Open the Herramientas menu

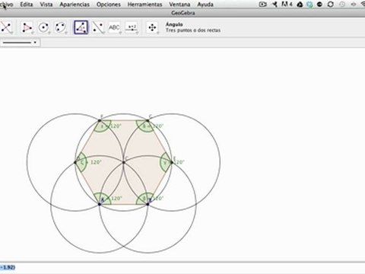(x=144, y=5)
